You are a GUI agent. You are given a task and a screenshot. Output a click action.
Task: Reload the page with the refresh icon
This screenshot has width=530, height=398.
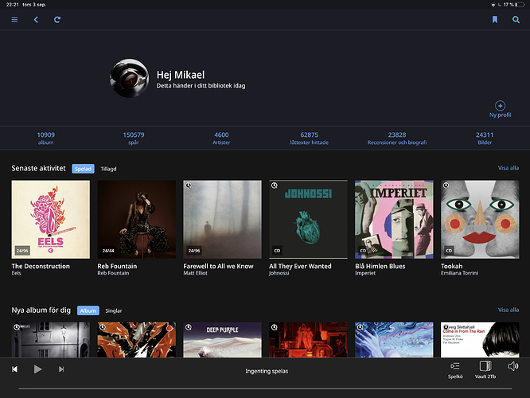coord(57,20)
